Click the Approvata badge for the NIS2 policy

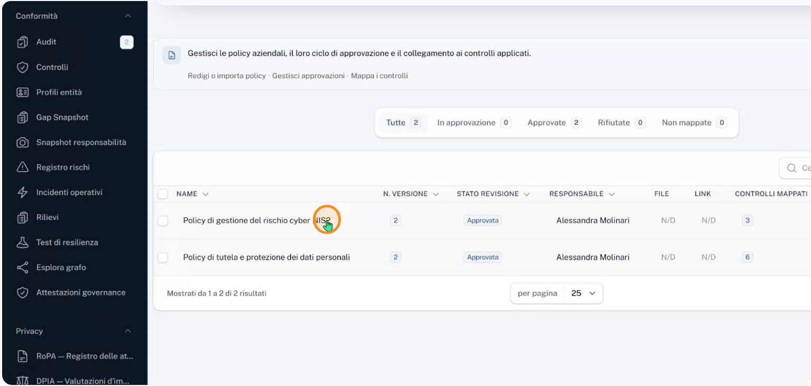483,220
